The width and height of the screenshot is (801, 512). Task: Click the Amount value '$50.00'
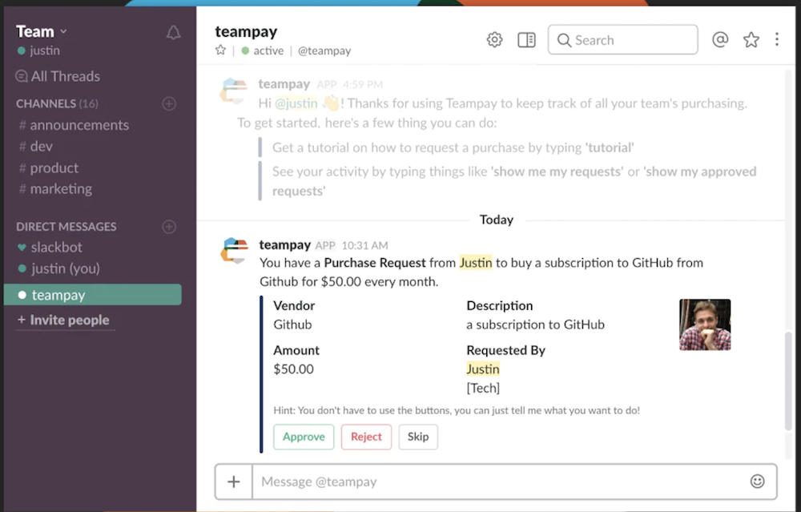[294, 369]
